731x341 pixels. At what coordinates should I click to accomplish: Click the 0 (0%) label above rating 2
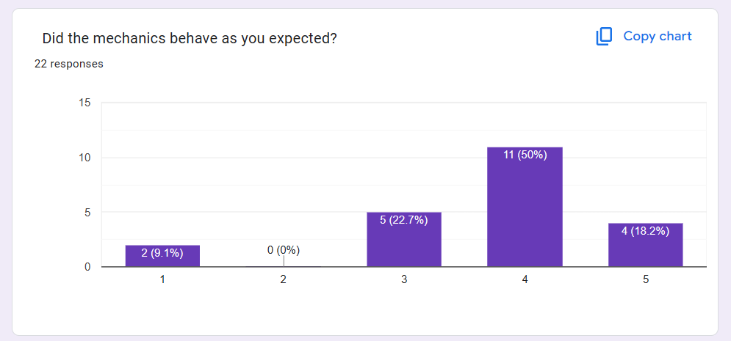(x=283, y=250)
